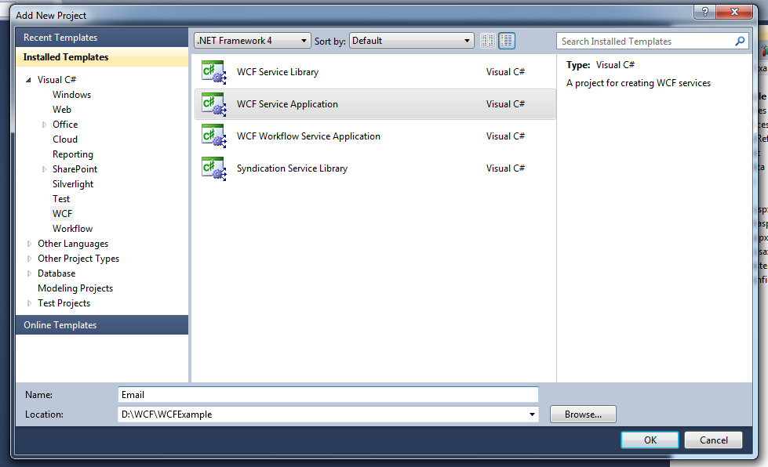Click the Syndication Service Library template icon

(213, 168)
